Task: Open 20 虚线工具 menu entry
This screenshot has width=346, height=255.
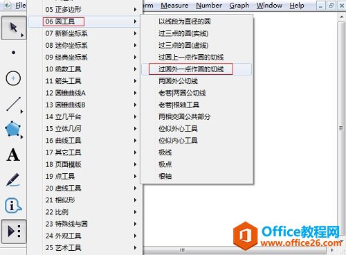Action: tap(84, 188)
